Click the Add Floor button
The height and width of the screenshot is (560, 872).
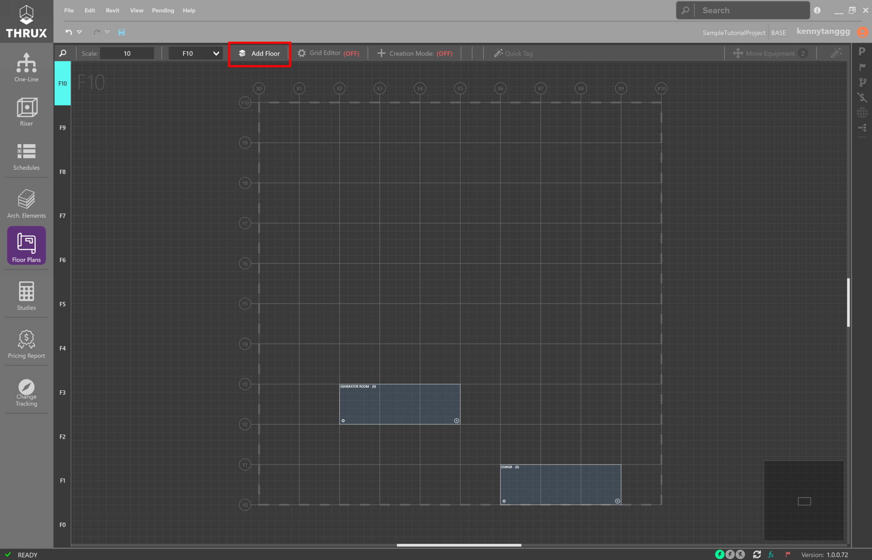point(260,53)
